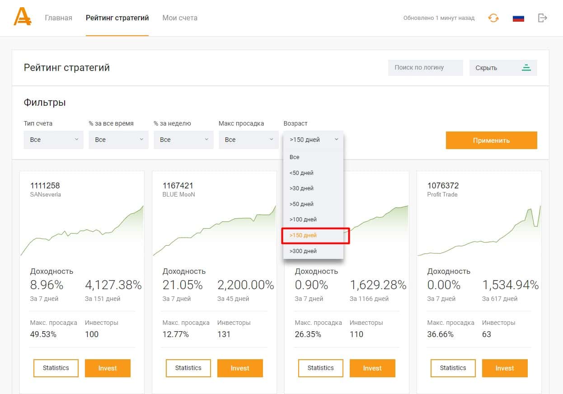
Task: Focus the Поиск по логину field
Action: tap(426, 68)
